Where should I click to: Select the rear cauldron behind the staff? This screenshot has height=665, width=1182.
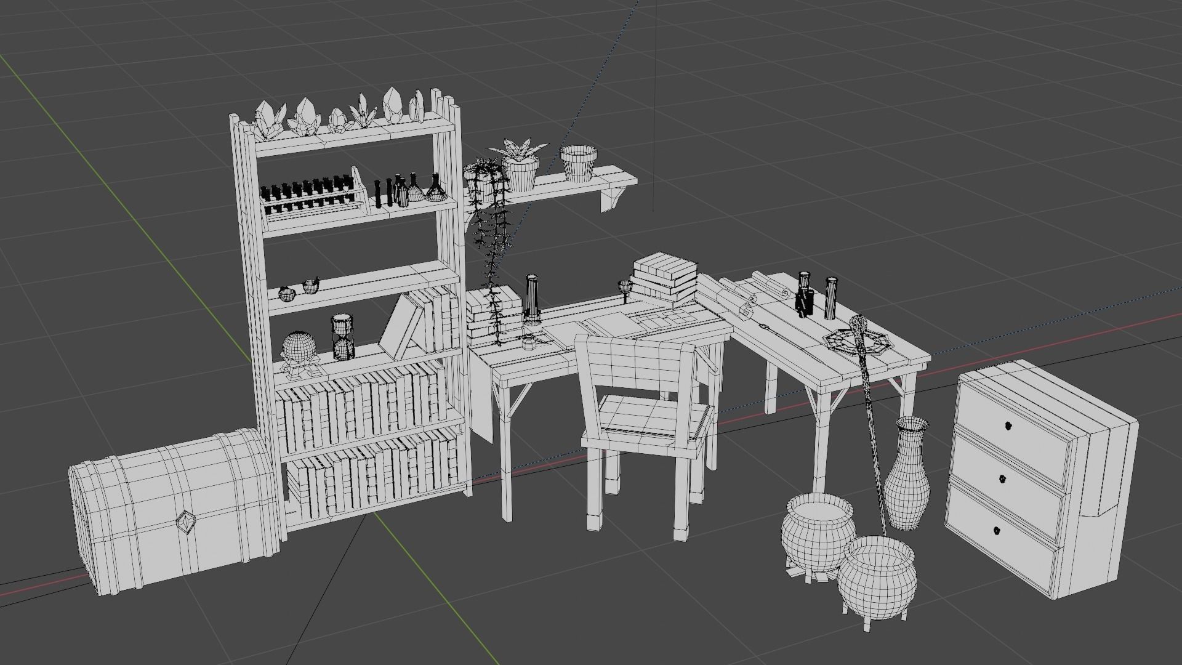(816, 536)
